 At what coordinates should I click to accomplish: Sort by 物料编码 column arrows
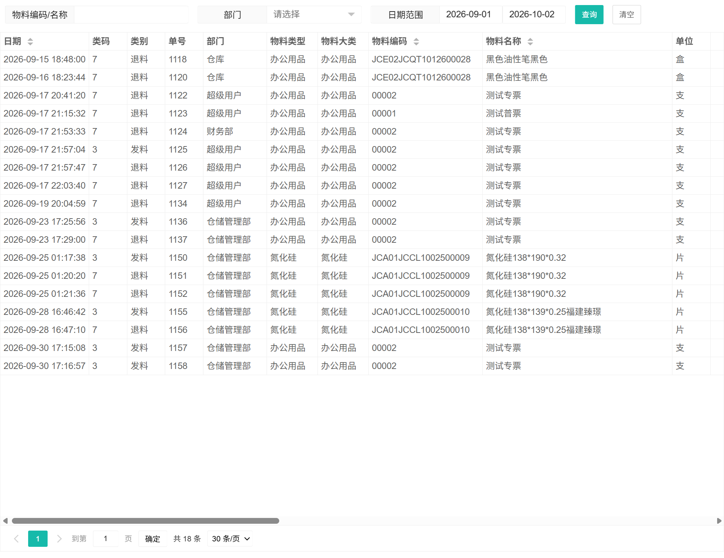[x=416, y=42]
